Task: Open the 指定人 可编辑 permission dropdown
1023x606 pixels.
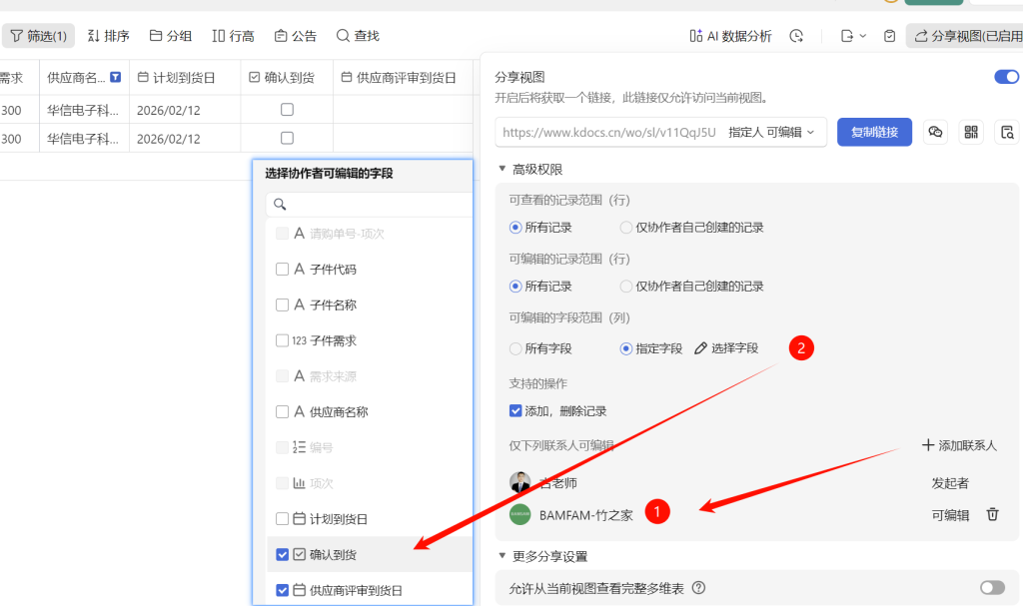Action: [x=771, y=132]
